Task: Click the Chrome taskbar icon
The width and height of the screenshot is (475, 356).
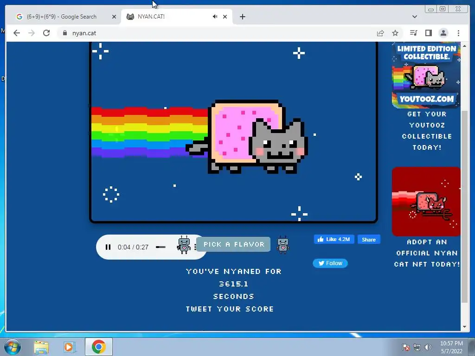Action: [99, 347]
